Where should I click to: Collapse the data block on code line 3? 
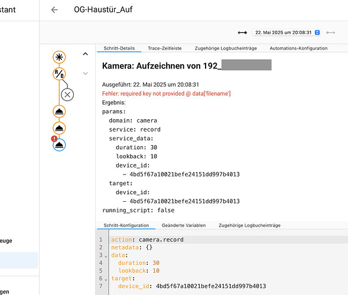tap(106, 257)
